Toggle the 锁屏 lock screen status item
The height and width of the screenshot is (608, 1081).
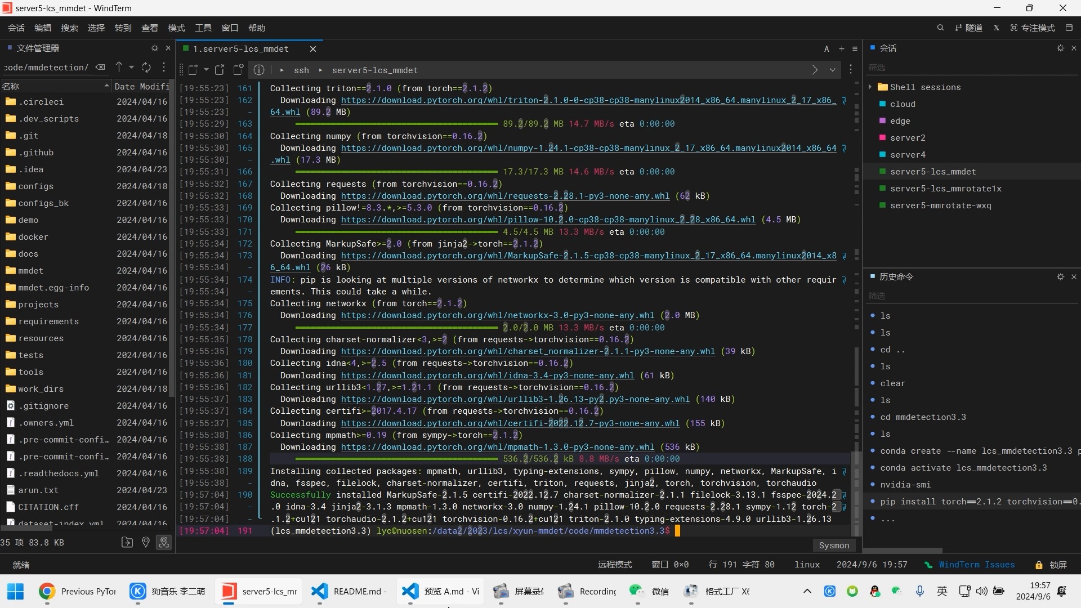1051,565
